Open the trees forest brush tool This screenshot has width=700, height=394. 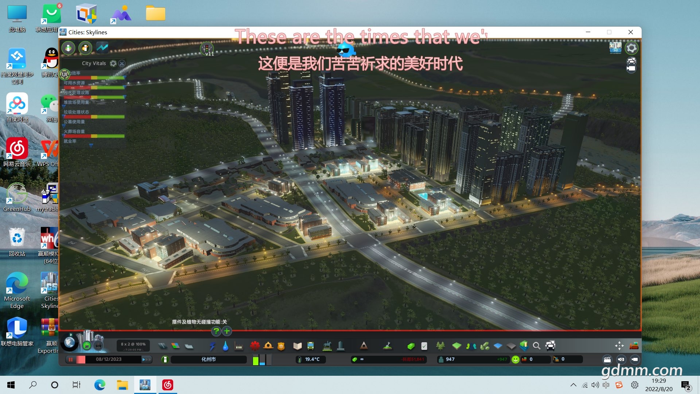tap(440, 346)
